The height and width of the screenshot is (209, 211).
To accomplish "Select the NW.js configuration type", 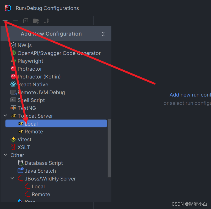I will point(25,45).
